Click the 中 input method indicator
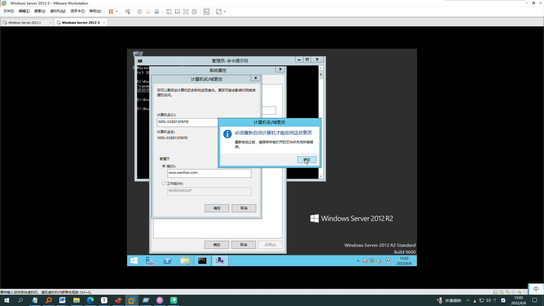Viewport: 544px width, 306px height. (536, 289)
